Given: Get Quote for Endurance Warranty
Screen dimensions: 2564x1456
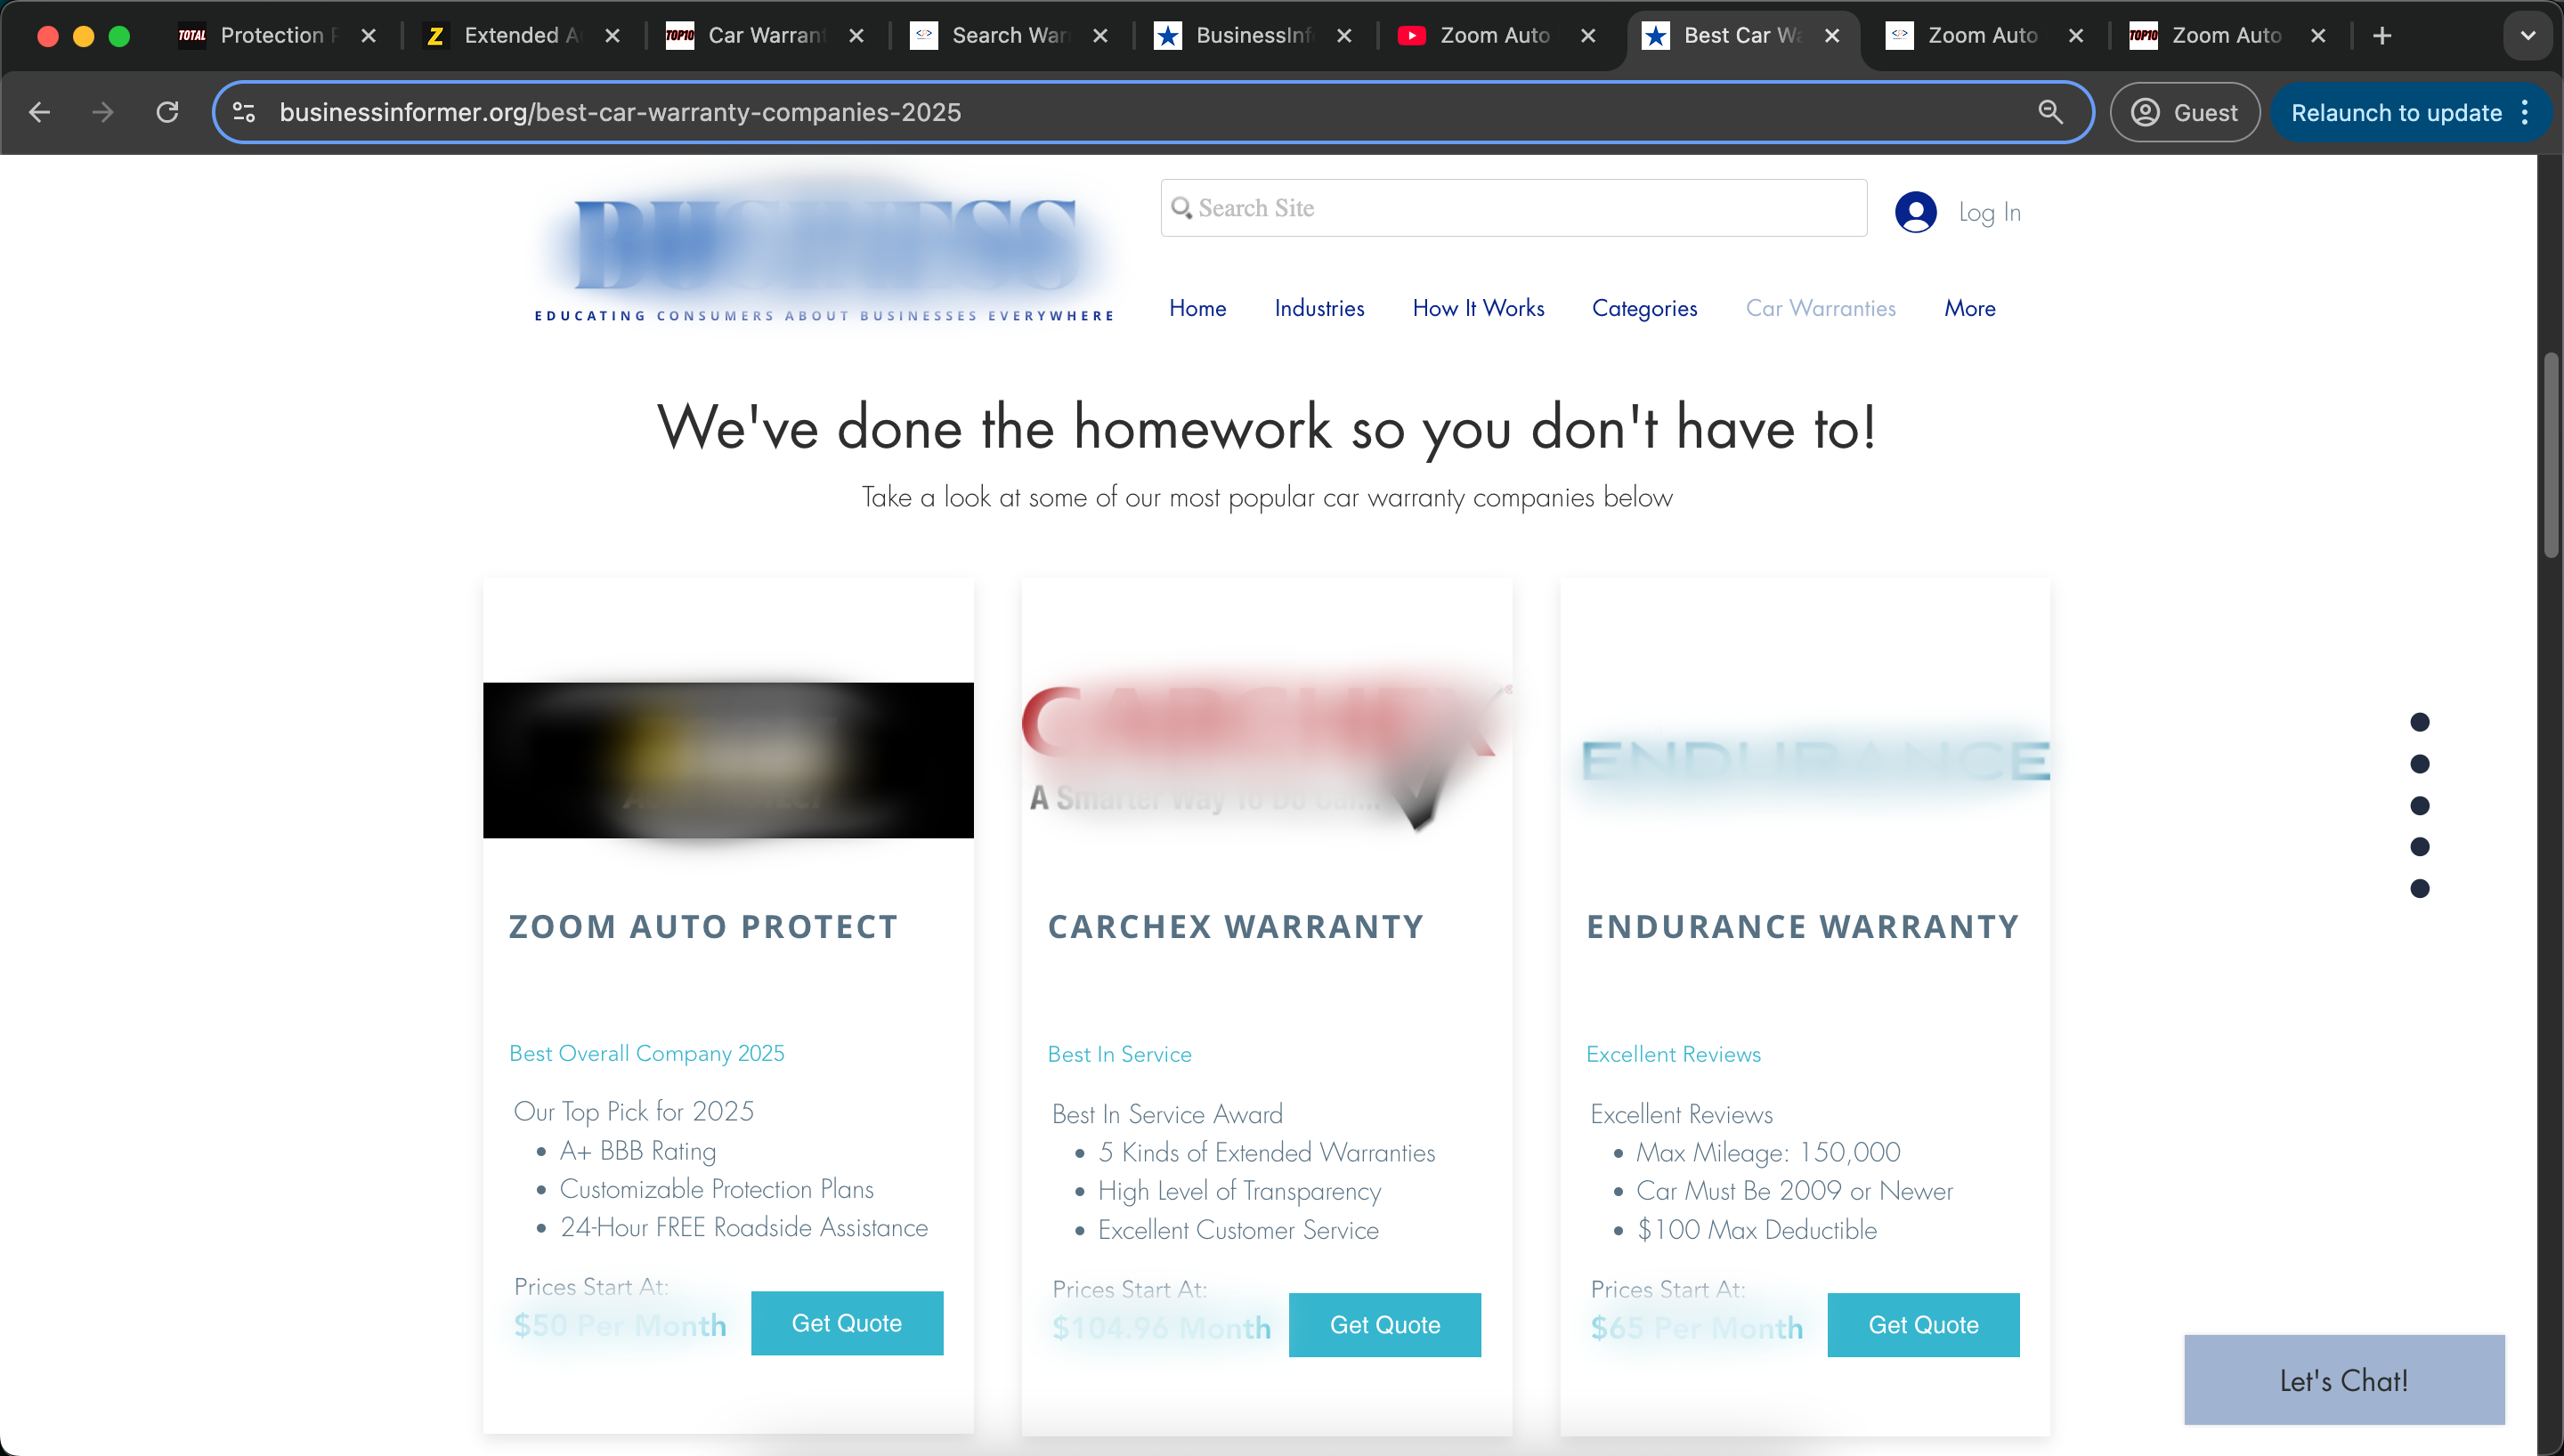Looking at the screenshot, I should coord(1923,1325).
